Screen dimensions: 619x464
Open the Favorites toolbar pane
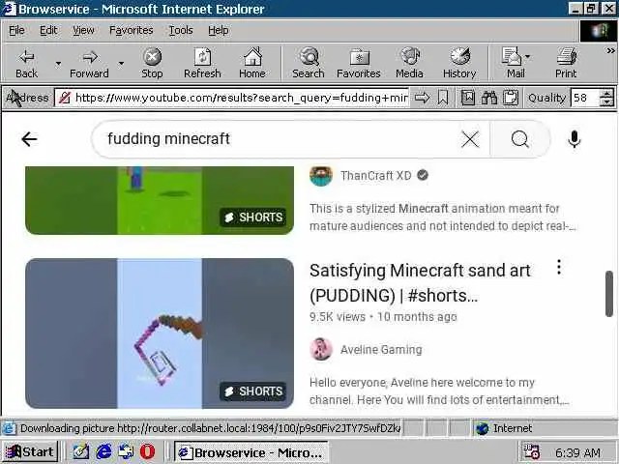coord(359,64)
